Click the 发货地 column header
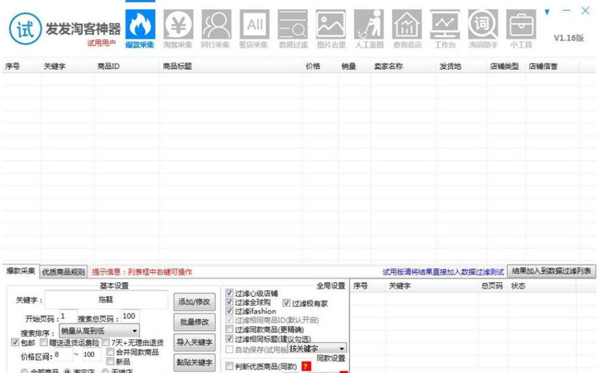The width and height of the screenshot is (611, 373). click(462, 66)
